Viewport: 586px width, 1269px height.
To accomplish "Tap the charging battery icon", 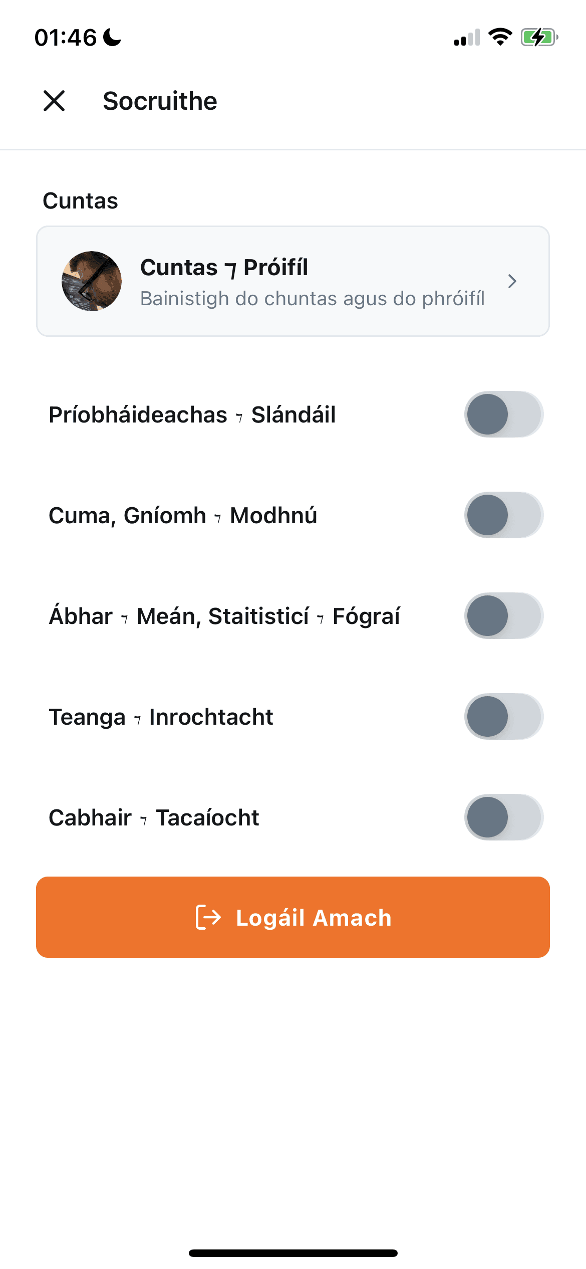I will tap(539, 37).
